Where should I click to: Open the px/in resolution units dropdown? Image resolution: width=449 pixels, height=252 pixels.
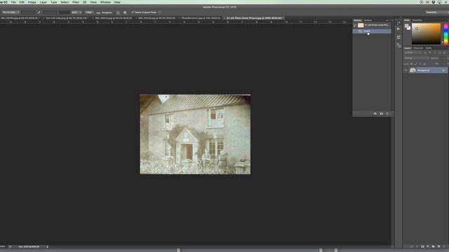click(x=76, y=13)
